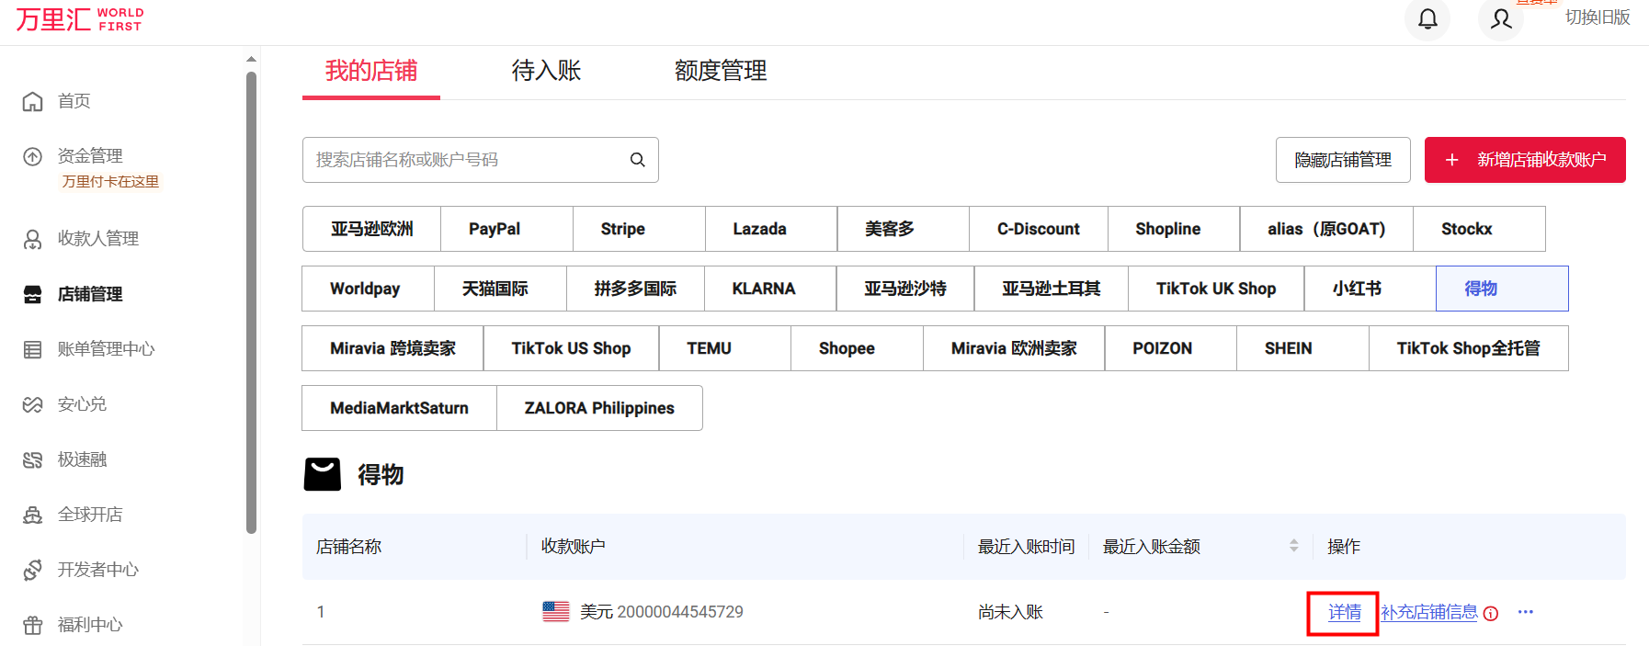This screenshot has width=1649, height=646.
Task: Focus the 搜索店铺名称或账户号码 search field
Action: (x=464, y=160)
